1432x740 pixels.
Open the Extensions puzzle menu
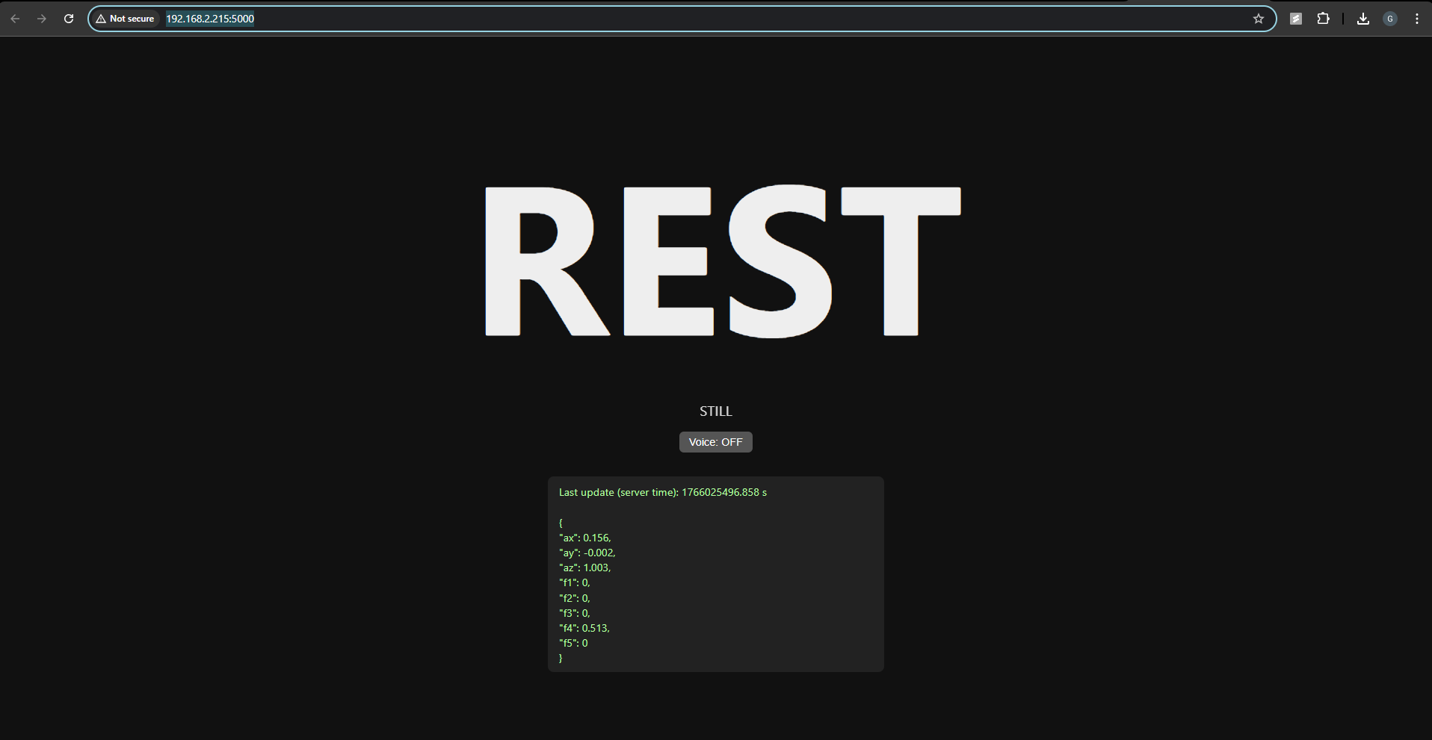(x=1323, y=19)
